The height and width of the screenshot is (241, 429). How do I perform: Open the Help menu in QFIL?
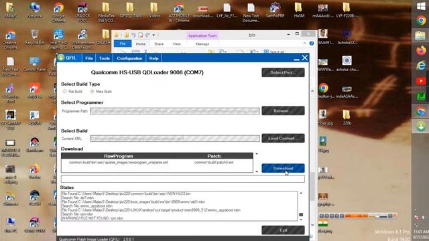tap(154, 58)
